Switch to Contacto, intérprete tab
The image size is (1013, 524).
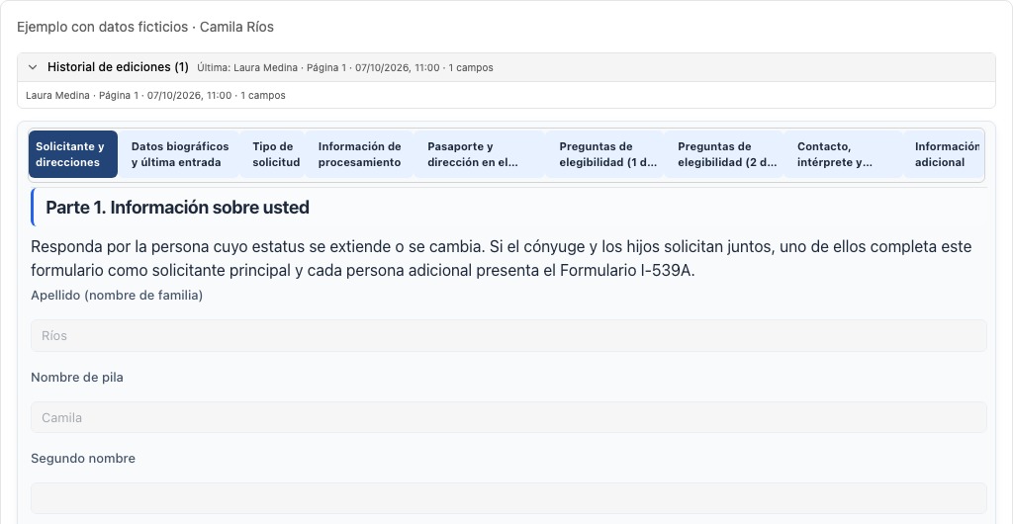tap(842, 154)
